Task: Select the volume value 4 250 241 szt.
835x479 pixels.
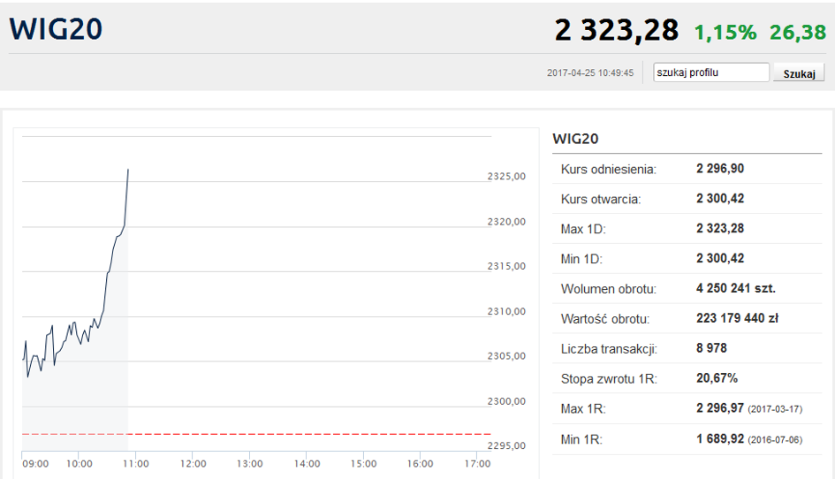Action: (736, 288)
